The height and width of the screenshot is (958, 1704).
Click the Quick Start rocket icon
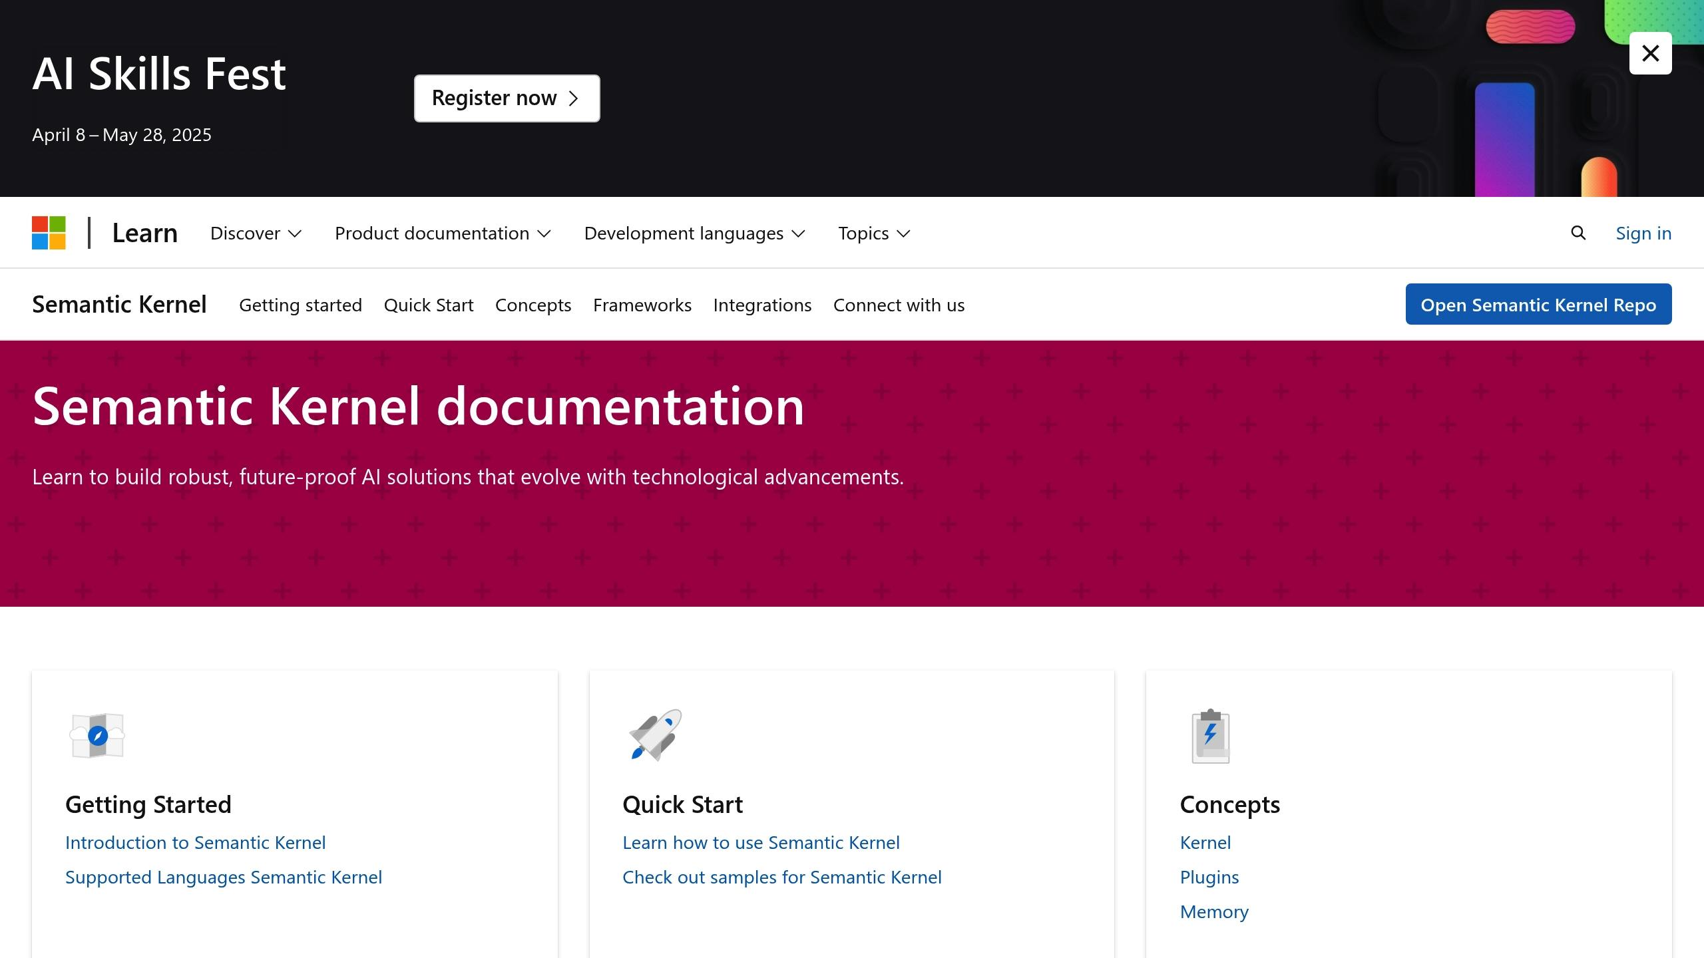[655, 734]
